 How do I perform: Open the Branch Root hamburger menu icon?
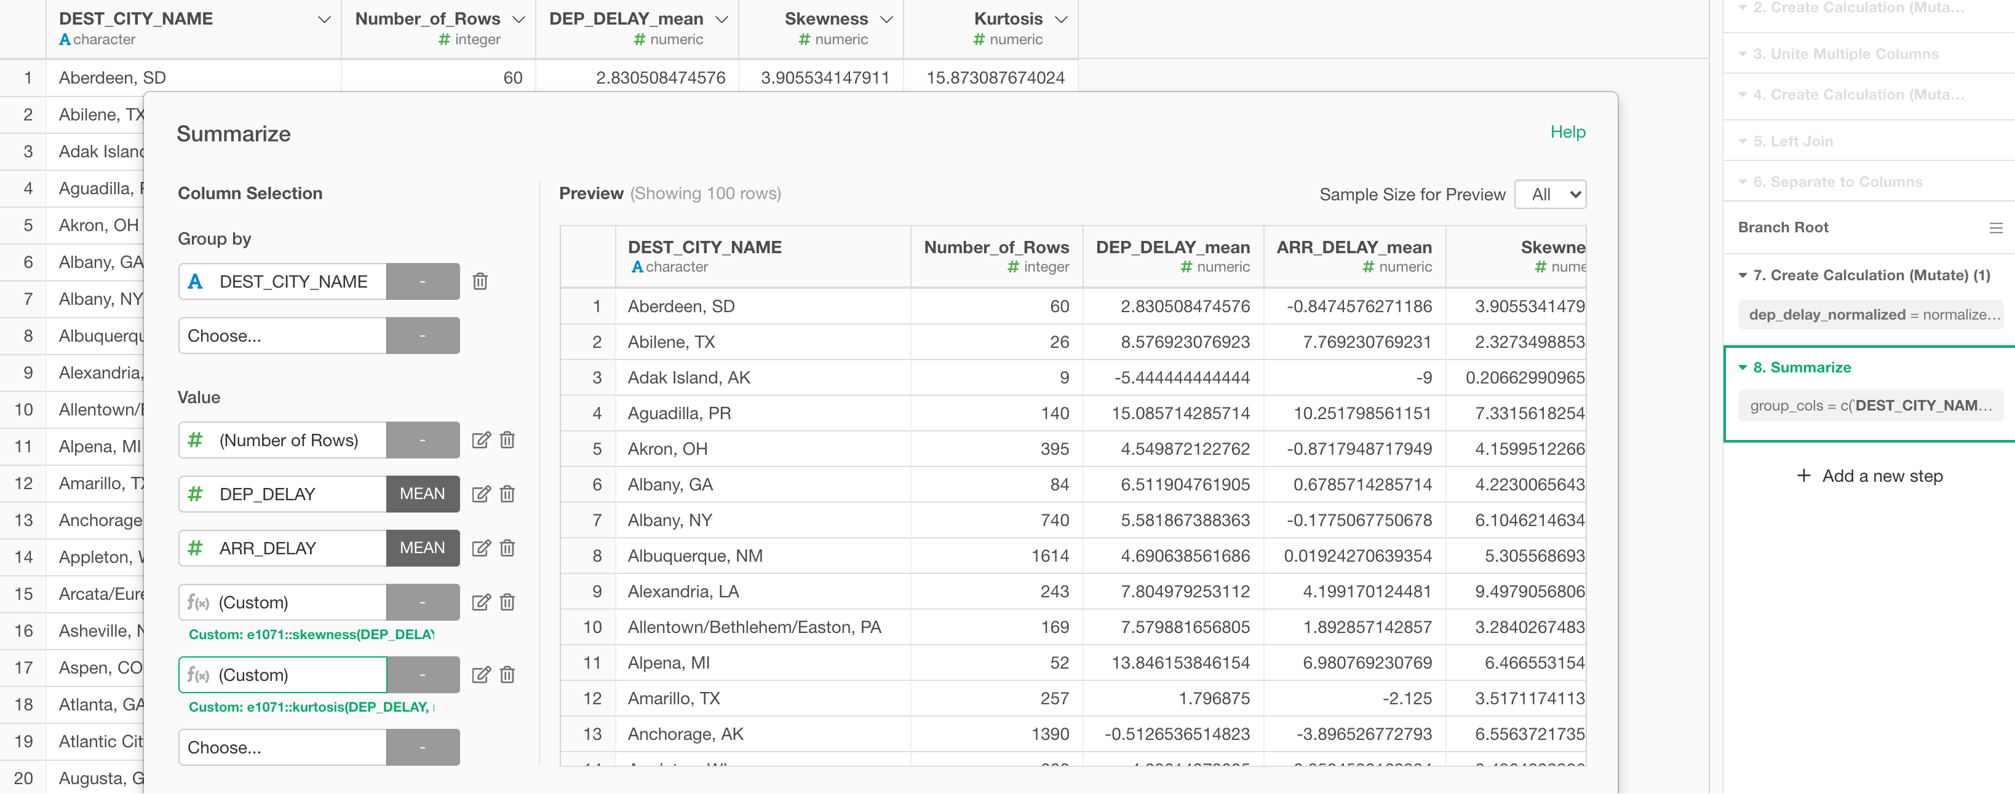point(1997,227)
